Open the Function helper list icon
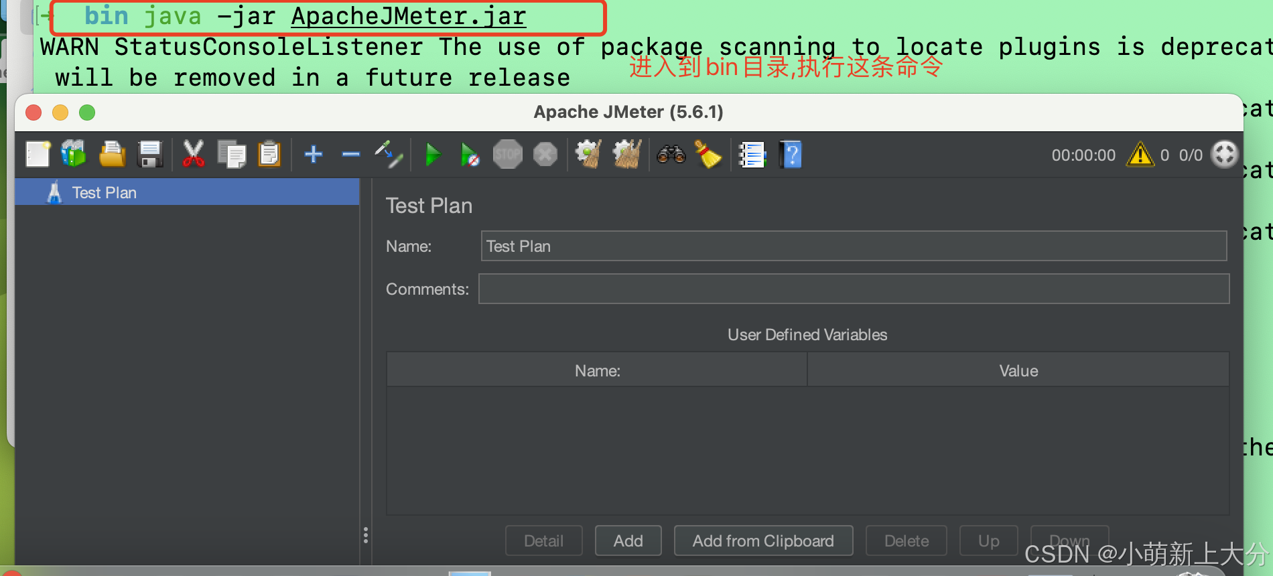 click(x=752, y=155)
